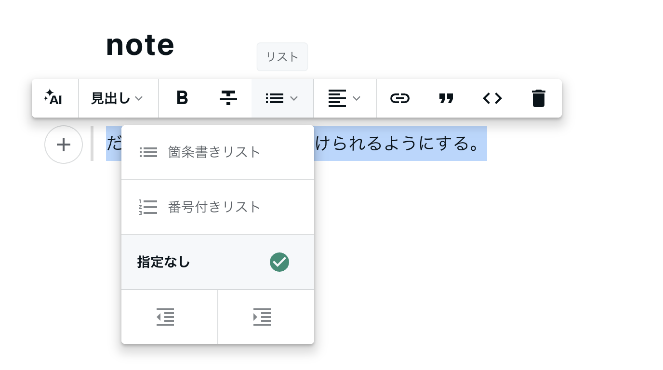
Task: Decrease indent with the outdent icon
Action: [x=165, y=317]
